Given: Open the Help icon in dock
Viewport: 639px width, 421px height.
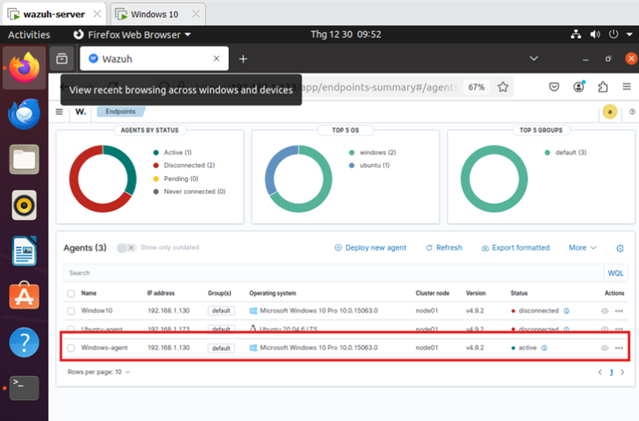Looking at the screenshot, I should [24, 342].
